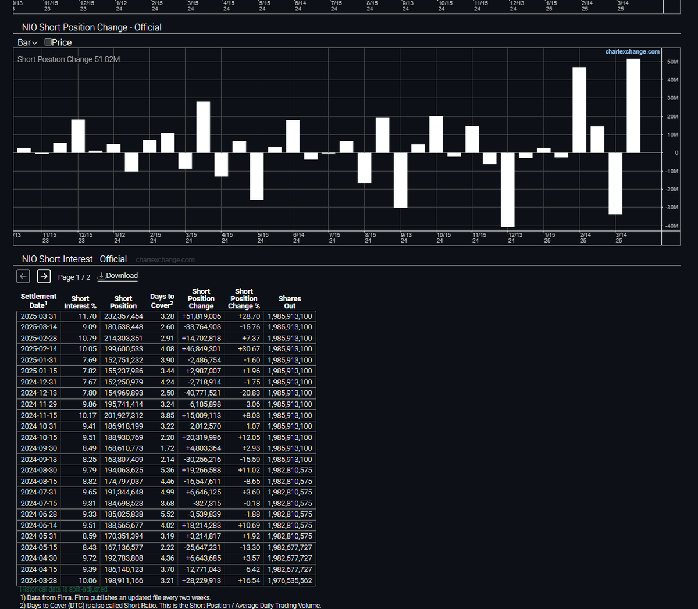Screen dimensions: 698x609
Task: Sort by Short Position column header
Action: point(123,302)
